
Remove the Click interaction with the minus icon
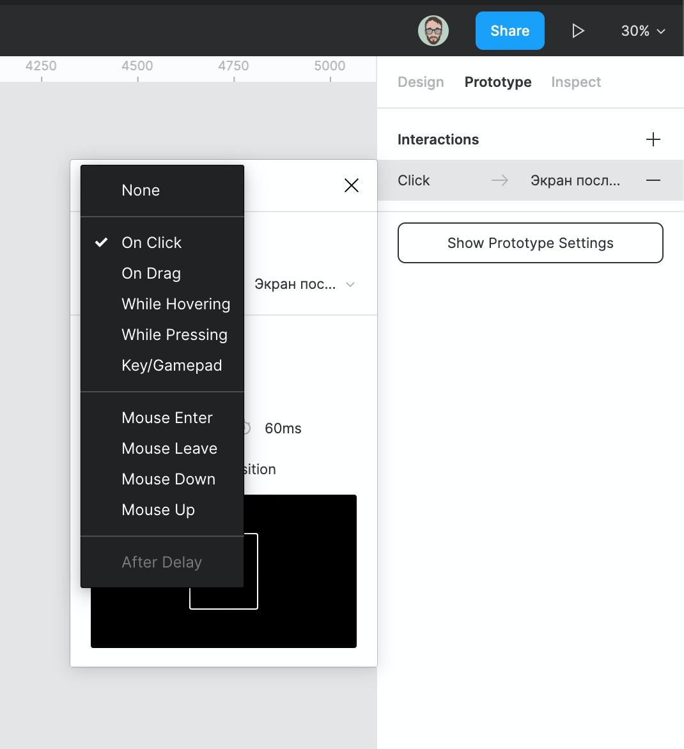(653, 181)
